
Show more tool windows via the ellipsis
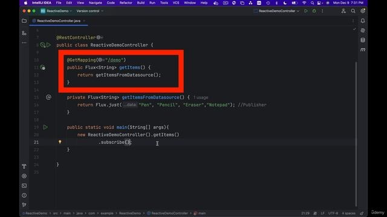point(24,43)
